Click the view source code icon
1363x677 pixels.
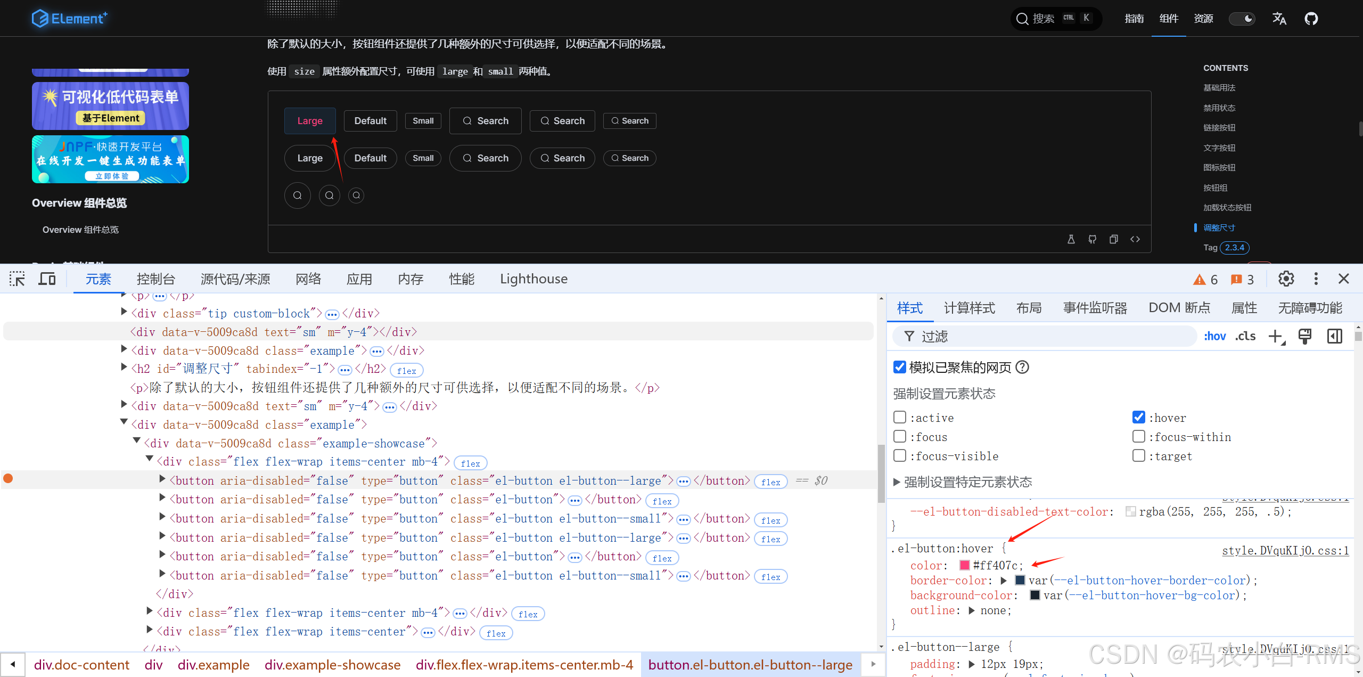(x=1135, y=239)
